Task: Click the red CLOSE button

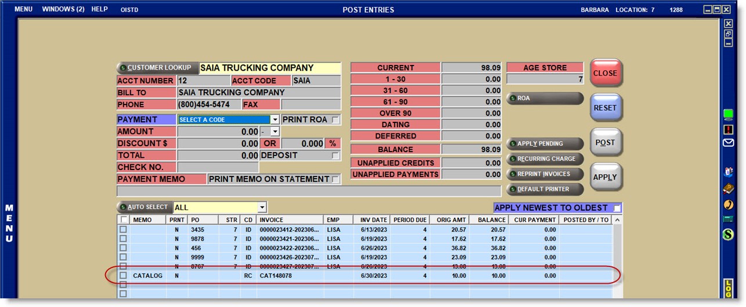Action: click(606, 74)
